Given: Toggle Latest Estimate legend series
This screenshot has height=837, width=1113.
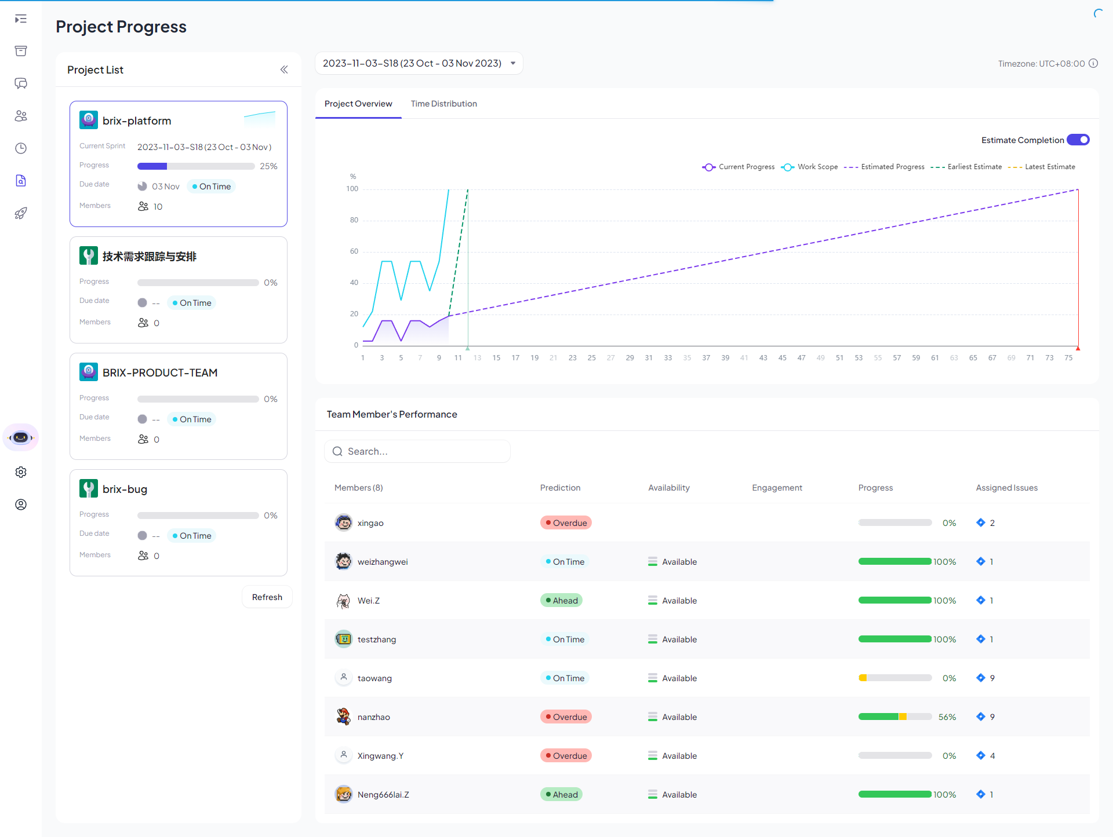Looking at the screenshot, I should 1042,167.
